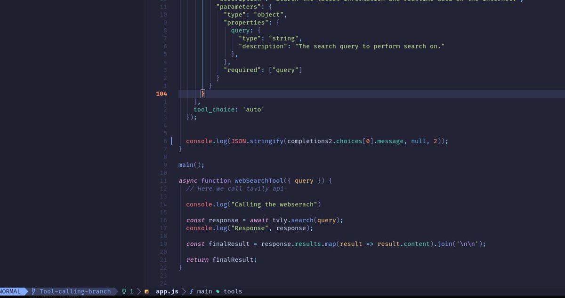This screenshot has width=565, height=298.
Task: Click the console.log(JSON.stringify line
Action: (x=317, y=141)
